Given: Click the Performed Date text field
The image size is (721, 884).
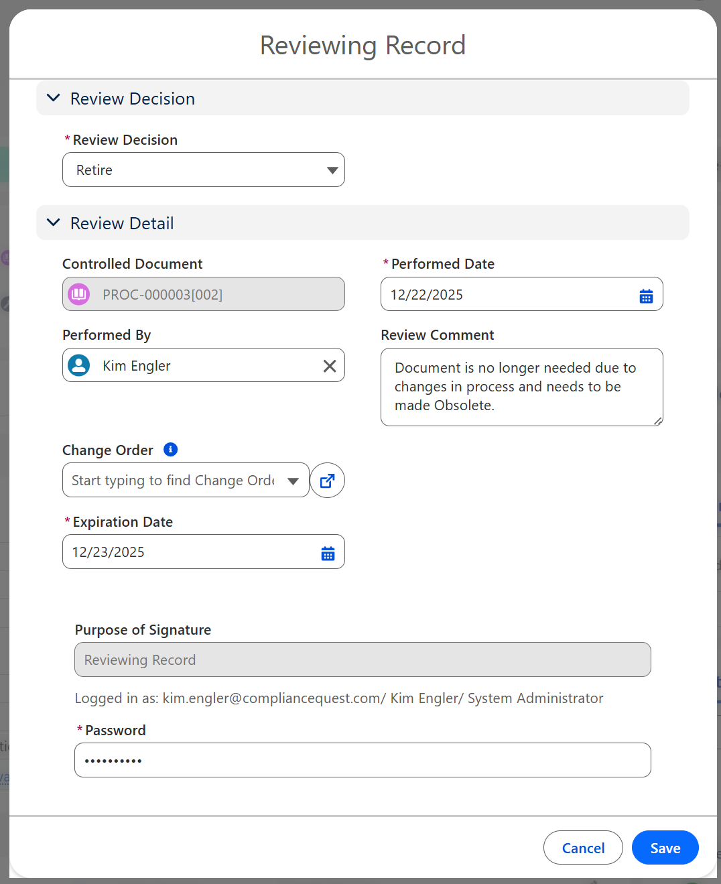Looking at the screenshot, I should 503,295.
